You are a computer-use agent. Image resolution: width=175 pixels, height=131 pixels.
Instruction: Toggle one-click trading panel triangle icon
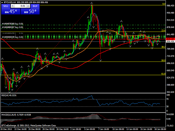point(2,2)
